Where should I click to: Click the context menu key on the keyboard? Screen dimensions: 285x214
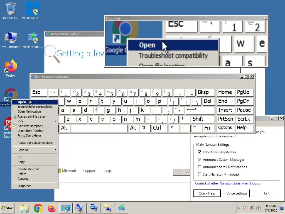pyautogui.click(x=145, y=128)
